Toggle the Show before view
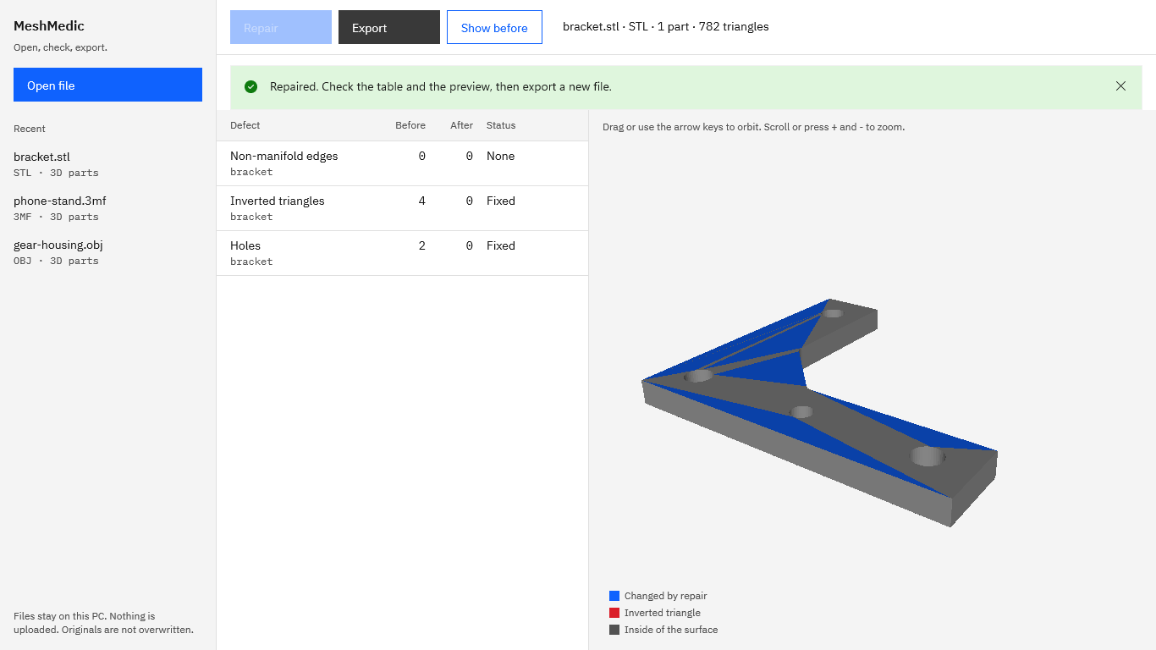Viewport: 1156px width, 650px height. pyautogui.click(x=494, y=27)
